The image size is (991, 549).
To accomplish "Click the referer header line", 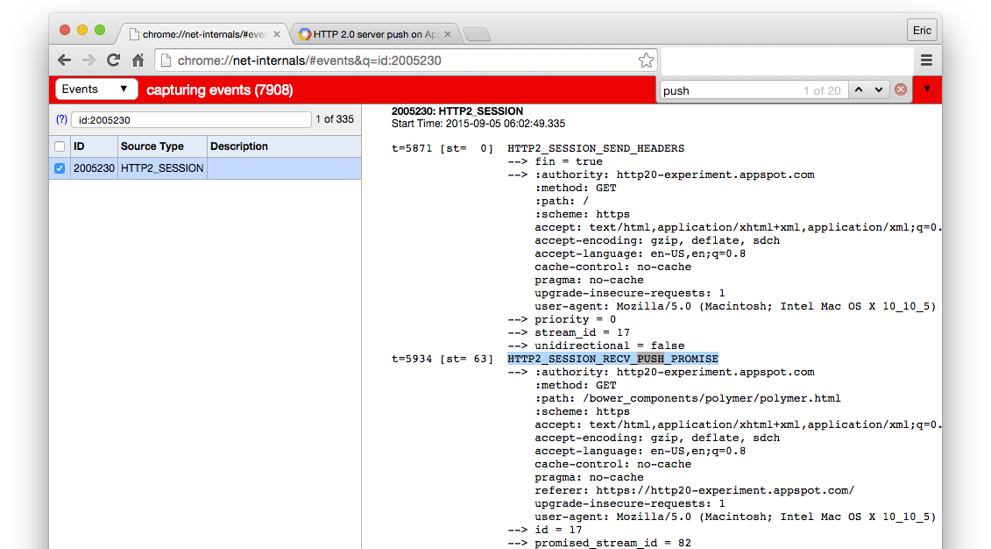I will tap(695, 490).
